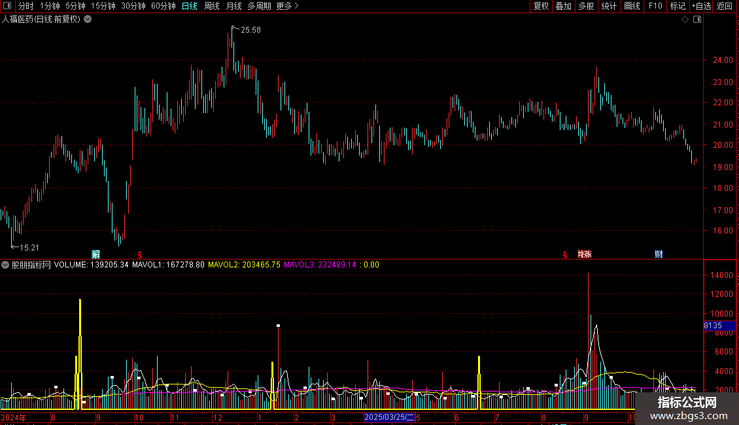Click the 14000 volume axis label
739x425 pixels.
[723, 275]
